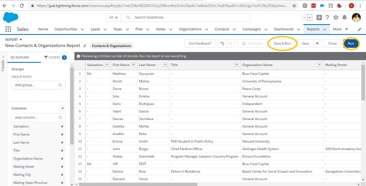
Task: Open the Favorites star icon
Action: click(304, 17)
